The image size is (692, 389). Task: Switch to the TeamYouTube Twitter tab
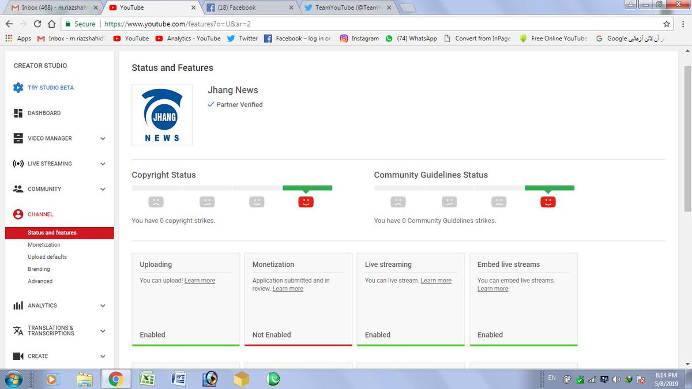coord(347,8)
